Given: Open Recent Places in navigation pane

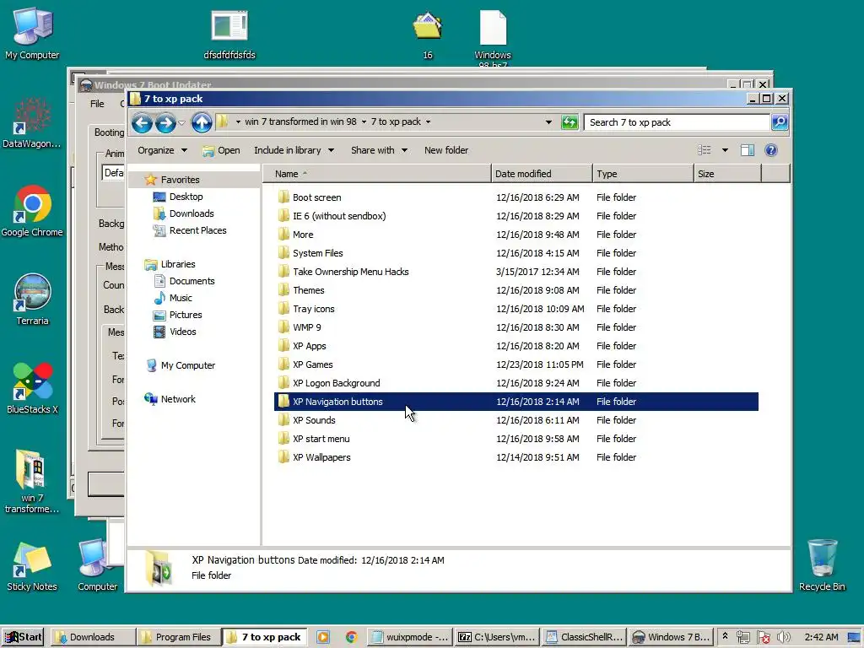Looking at the screenshot, I should point(197,231).
